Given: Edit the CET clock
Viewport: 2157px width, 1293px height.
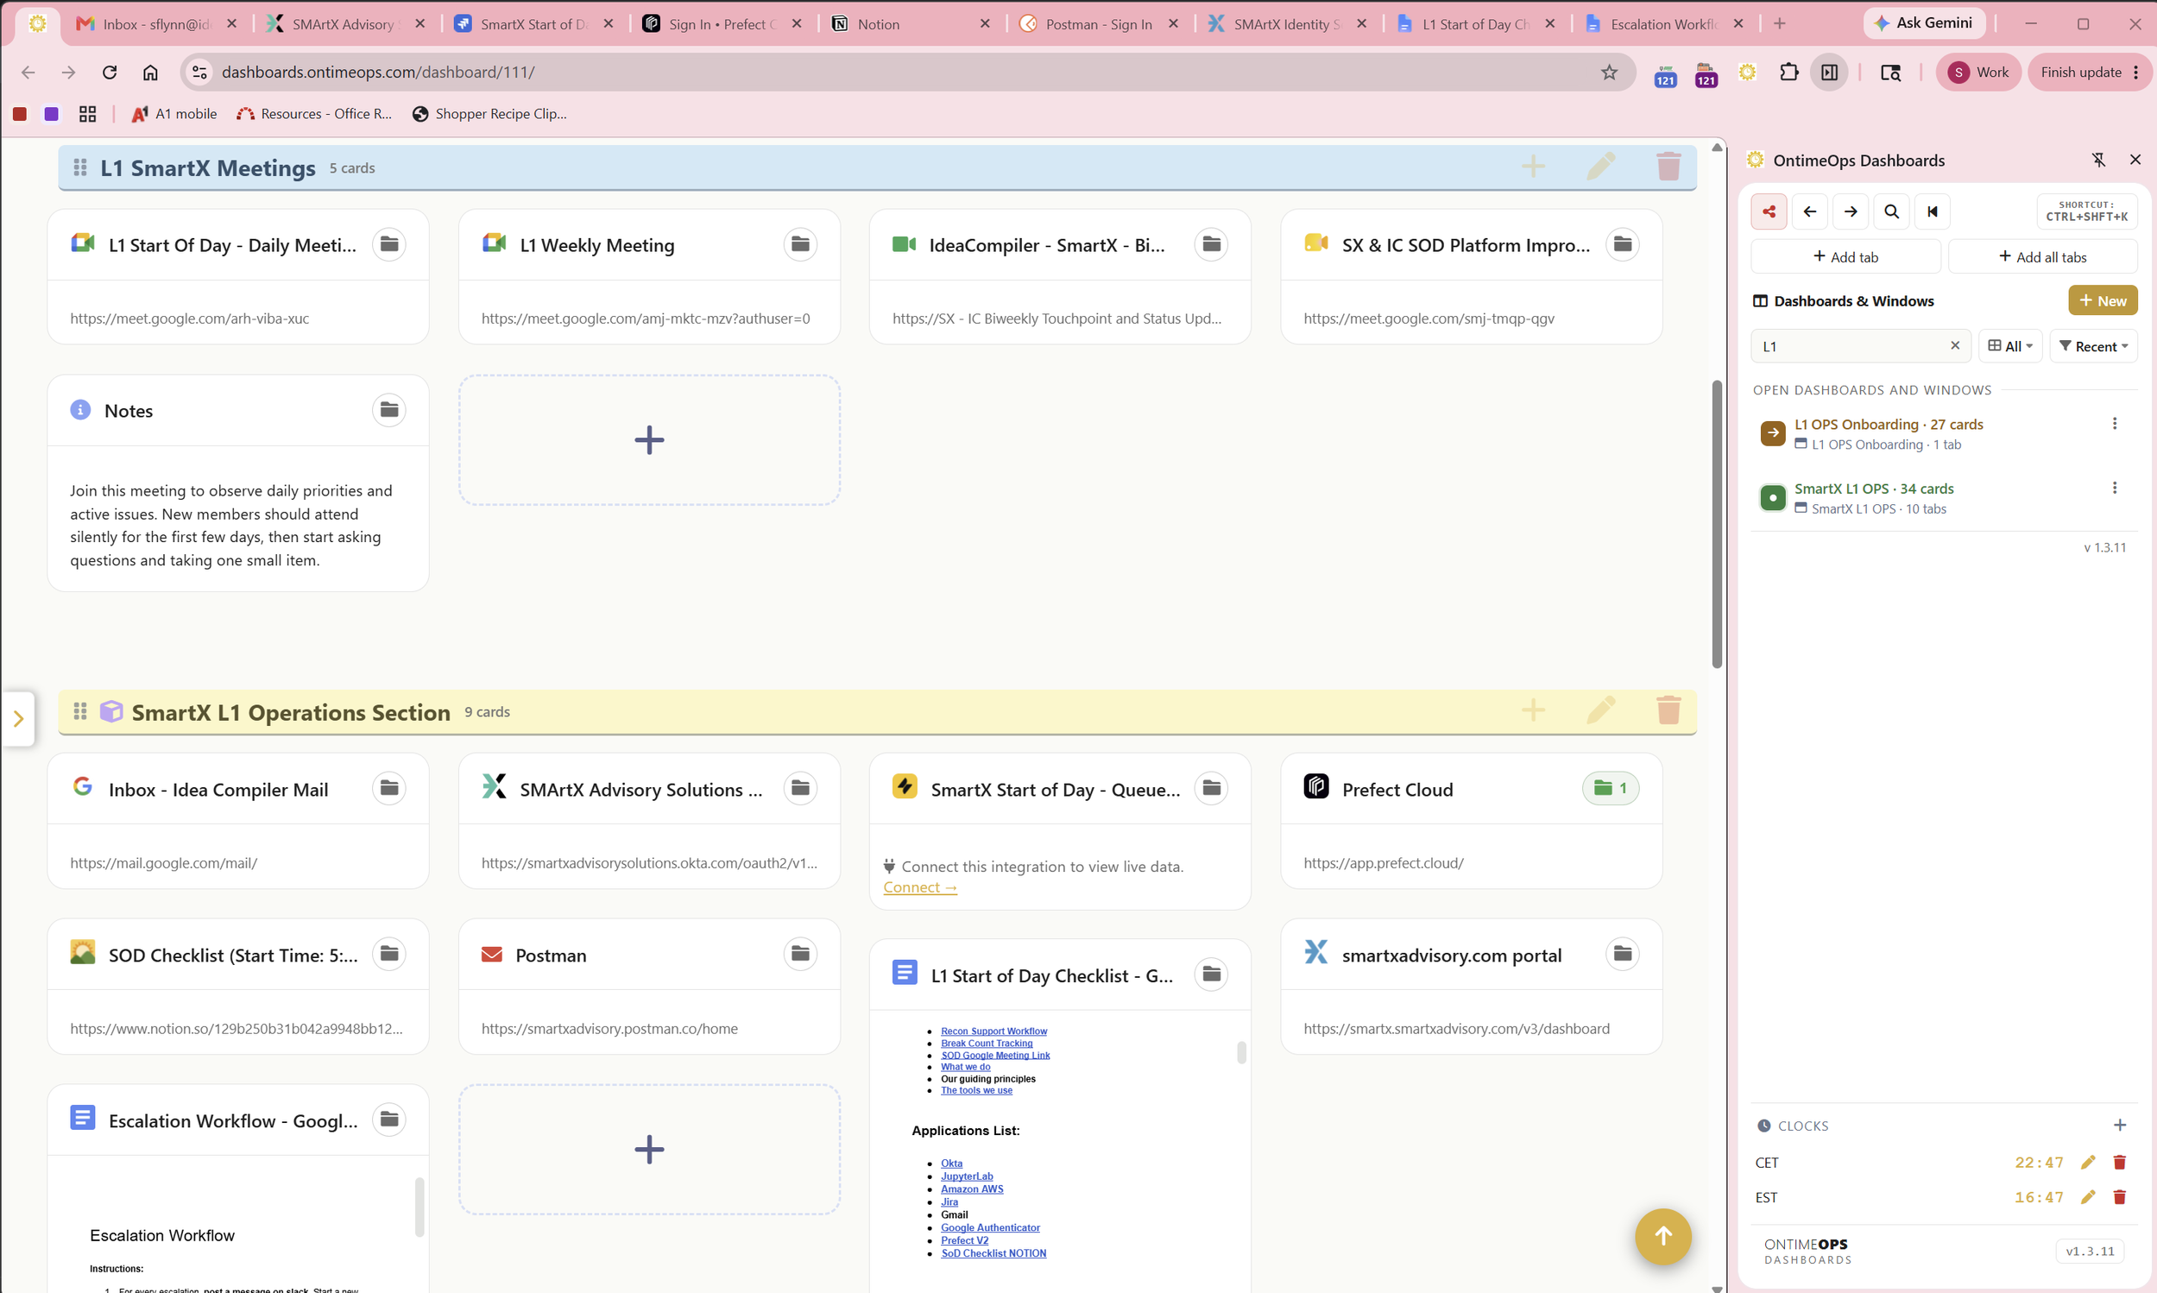Looking at the screenshot, I should 2088,1163.
